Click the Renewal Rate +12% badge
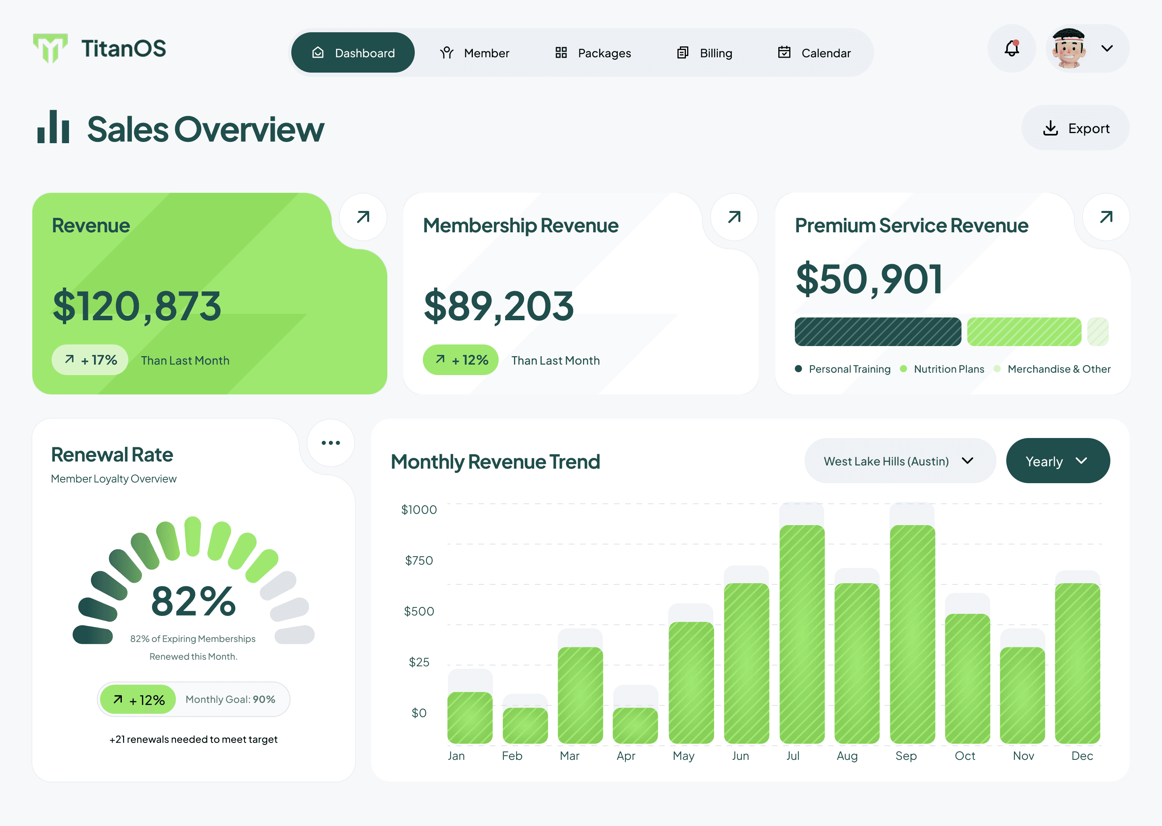The image size is (1162, 826). (x=138, y=700)
